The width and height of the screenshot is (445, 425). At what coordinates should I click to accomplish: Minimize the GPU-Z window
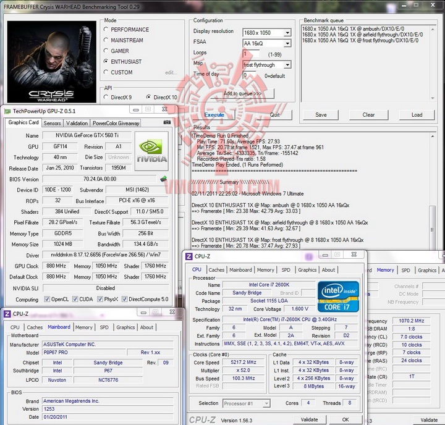[136, 109]
